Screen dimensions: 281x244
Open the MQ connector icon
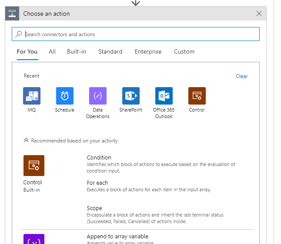(32, 96)
